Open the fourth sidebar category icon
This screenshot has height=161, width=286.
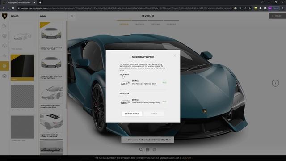click(4, 55)
